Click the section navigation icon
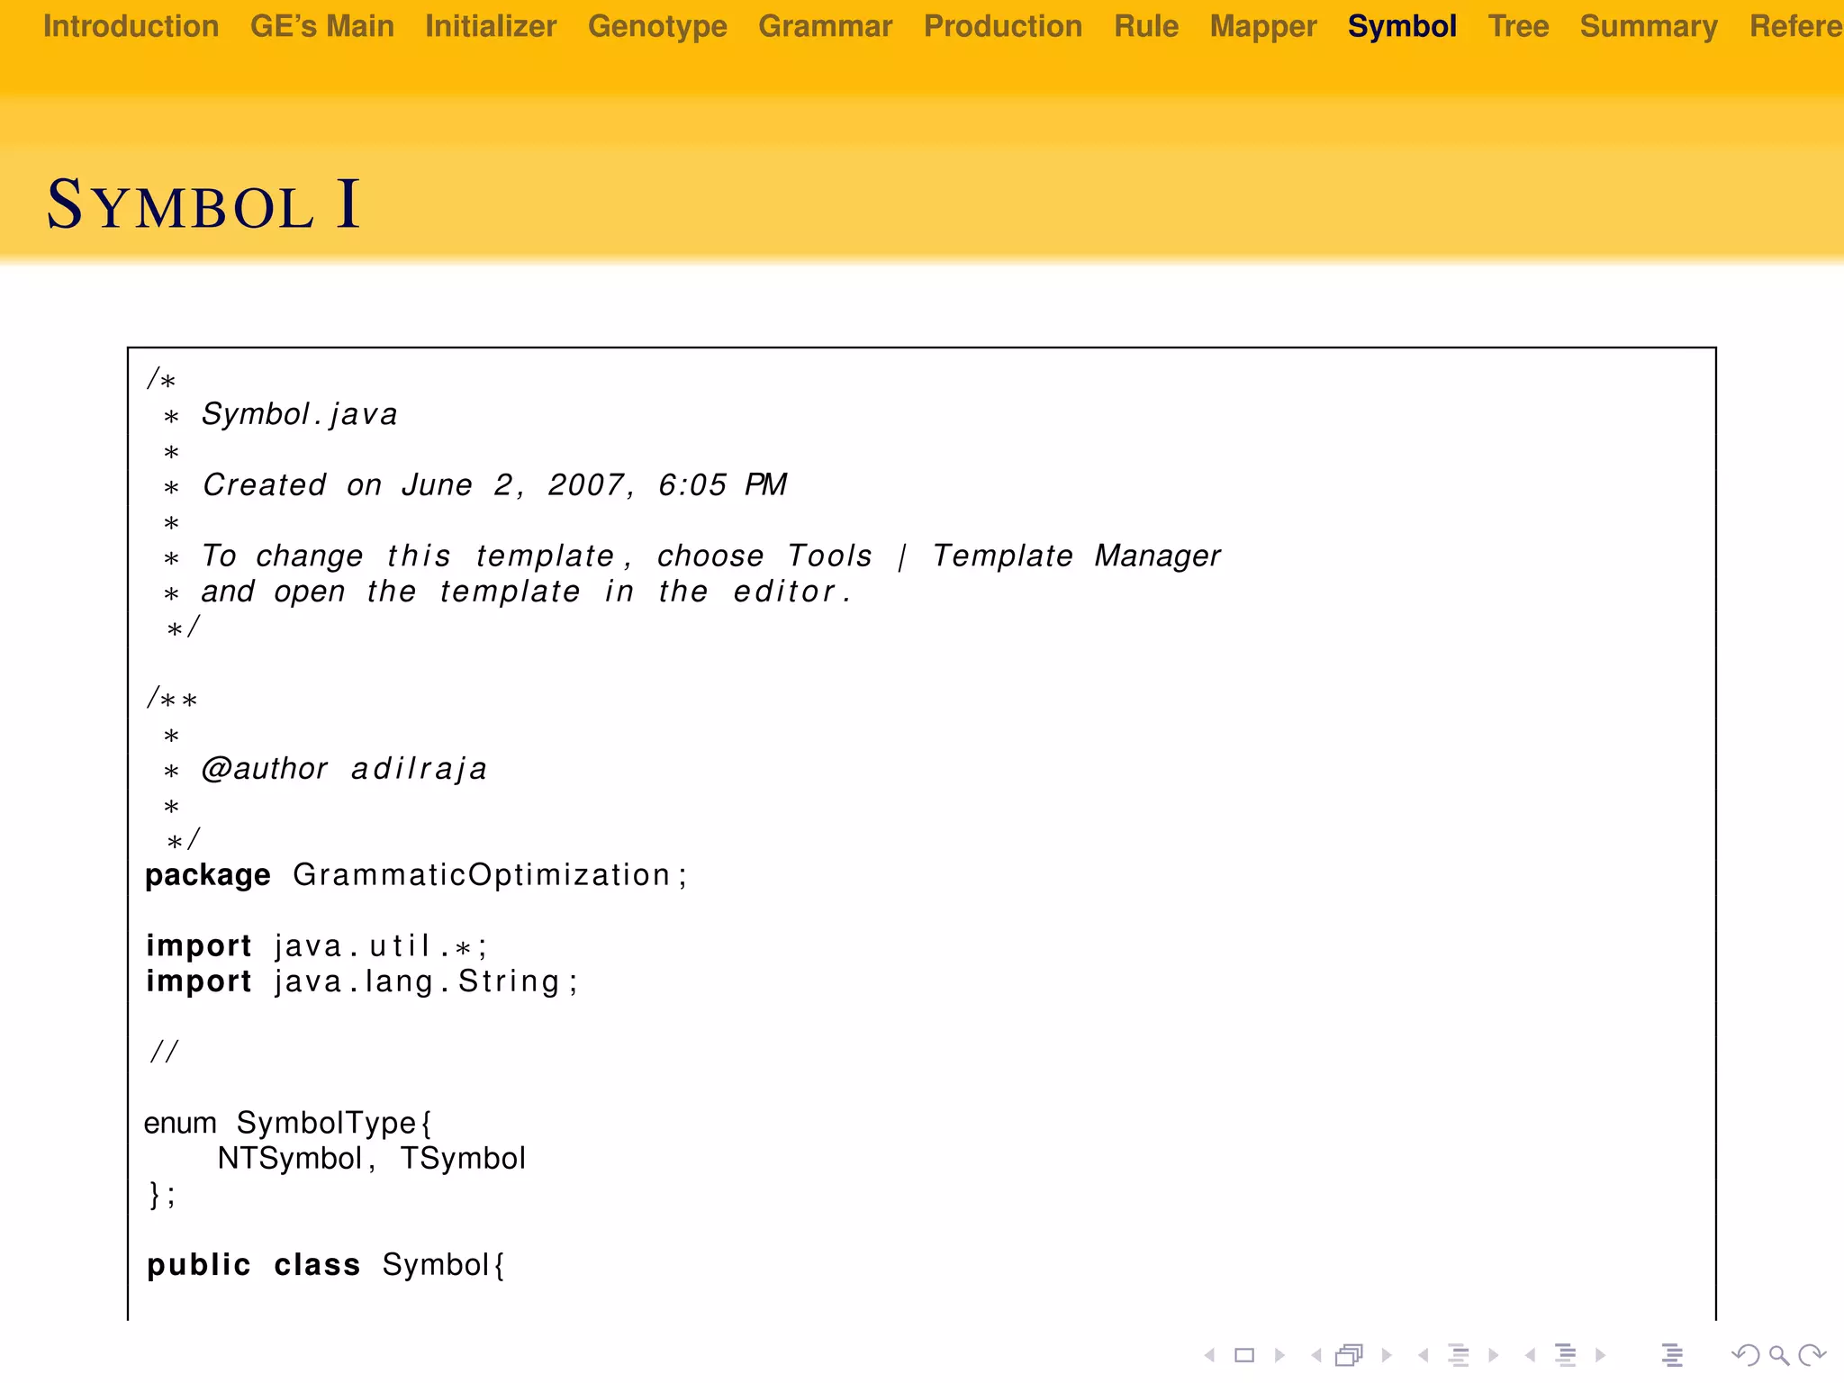Image resolution: width=1844 pixels, height=1383 pixels. coord(1566,1354)
